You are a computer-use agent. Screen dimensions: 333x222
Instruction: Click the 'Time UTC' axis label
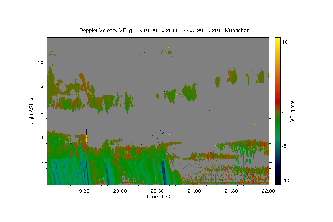coord(158,196)
